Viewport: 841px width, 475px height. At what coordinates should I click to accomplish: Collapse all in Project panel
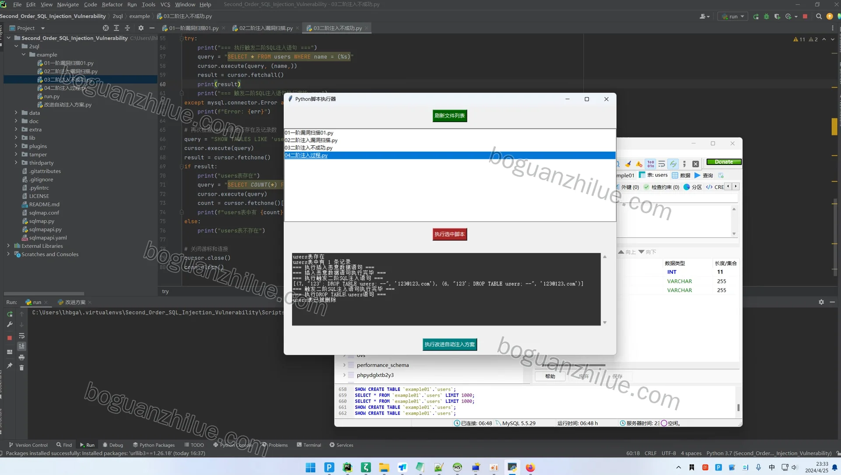(x=127, y=28)
